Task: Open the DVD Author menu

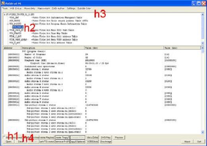Action: tap(58, 8)
